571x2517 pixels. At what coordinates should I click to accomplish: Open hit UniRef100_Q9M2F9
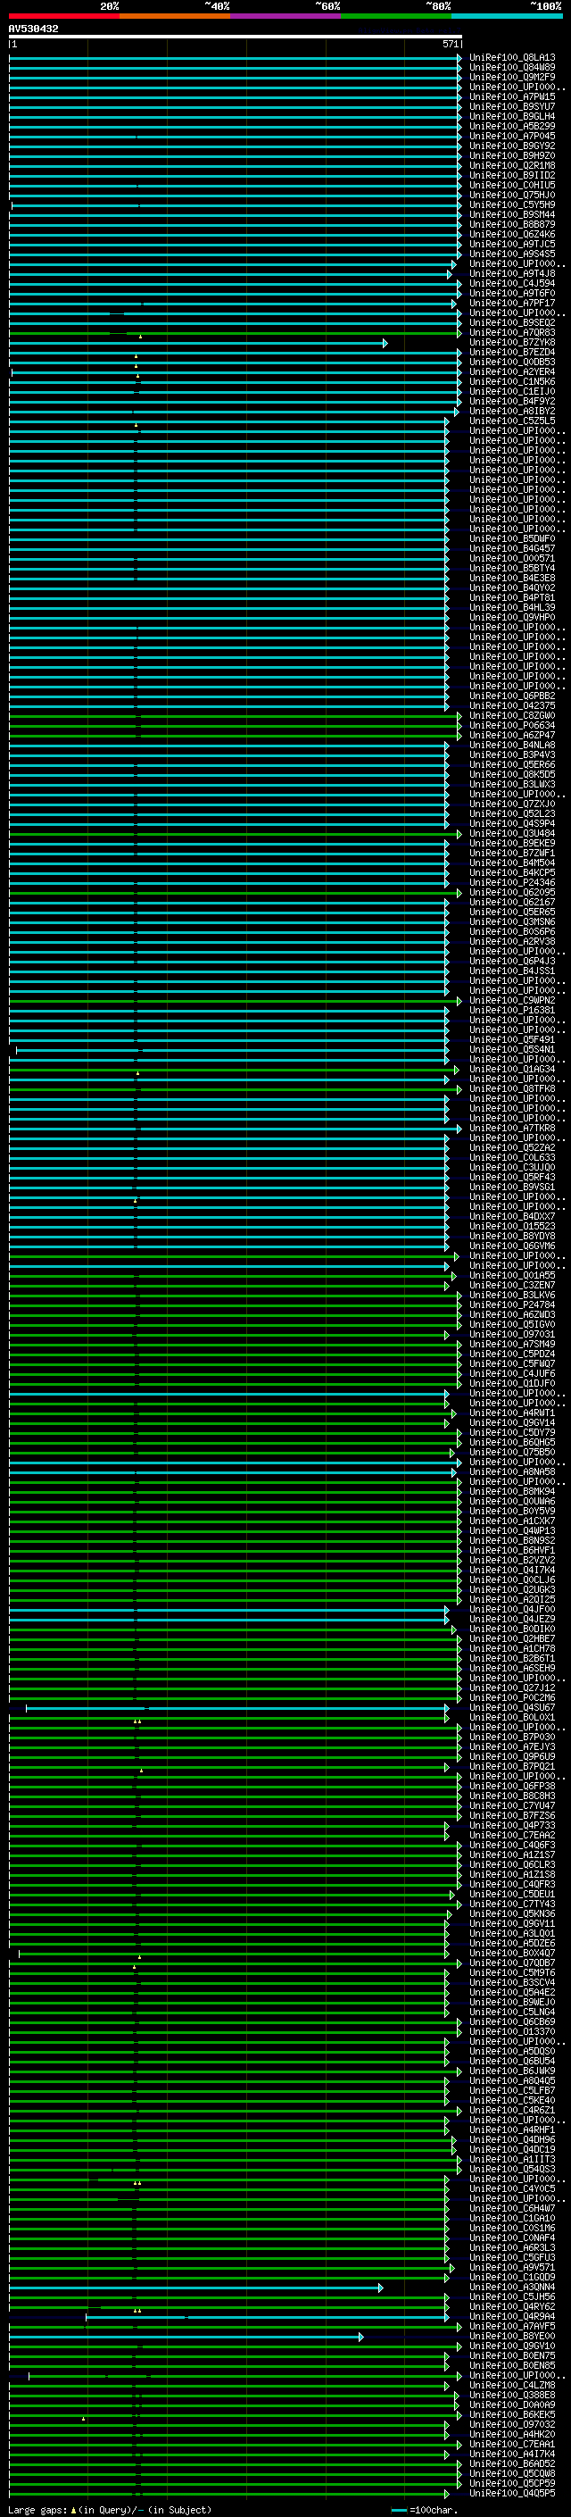coord(512,77)
